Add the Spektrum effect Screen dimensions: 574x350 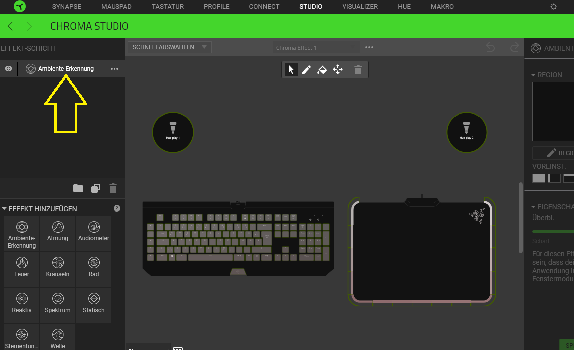[57, 305]
